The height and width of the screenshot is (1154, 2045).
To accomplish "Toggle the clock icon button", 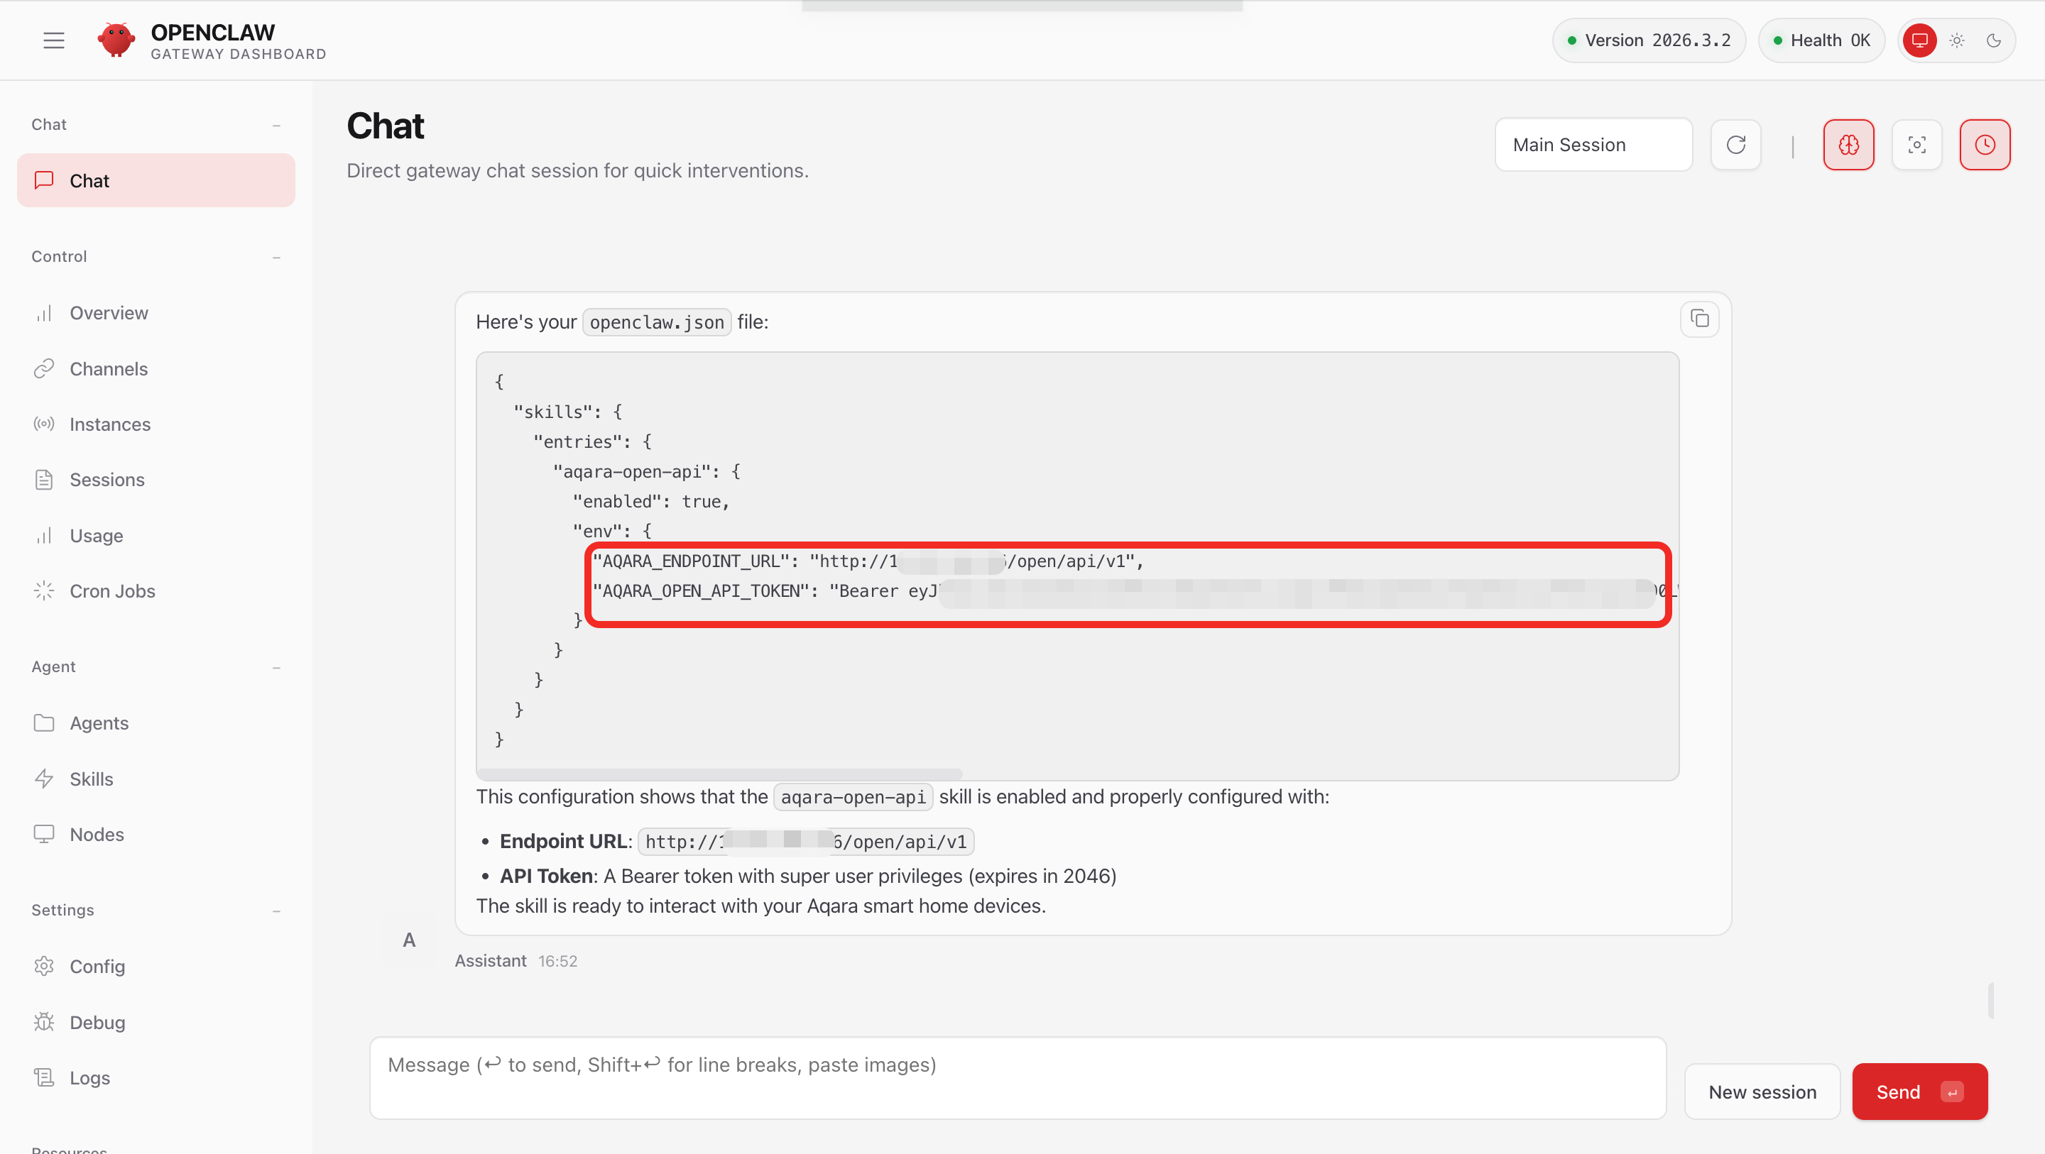I will coord(1984,145).
